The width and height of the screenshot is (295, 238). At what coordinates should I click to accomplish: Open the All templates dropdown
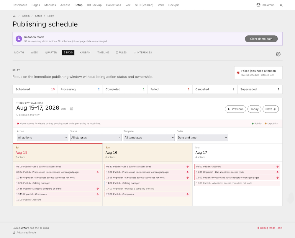click(x=149, y=137)
